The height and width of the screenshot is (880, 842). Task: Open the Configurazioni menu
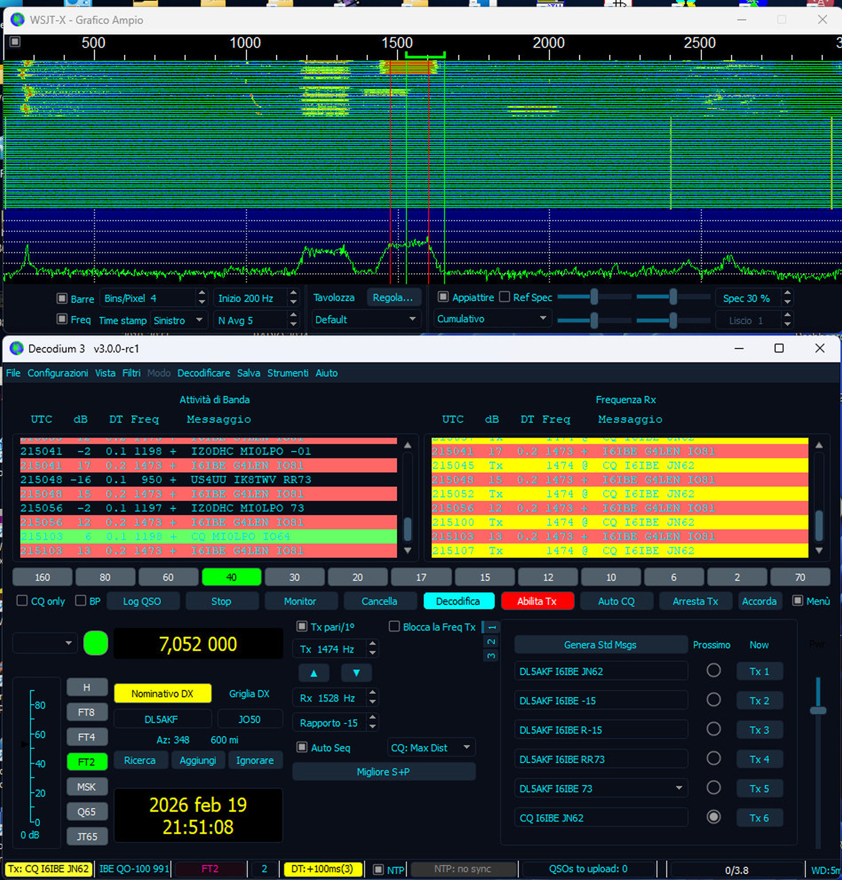click(58, 373)
